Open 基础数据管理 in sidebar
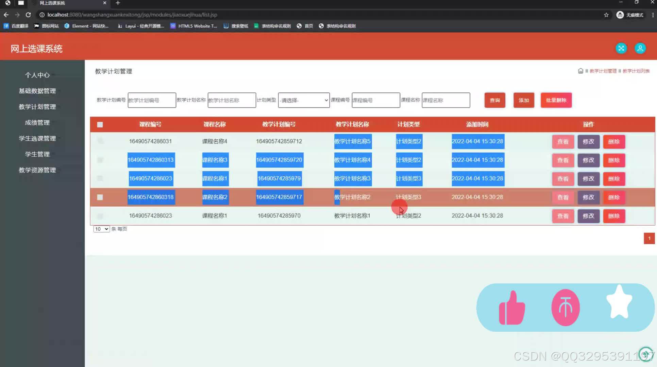This screenshot has width=657, height=367. click(x=37, y=91)
